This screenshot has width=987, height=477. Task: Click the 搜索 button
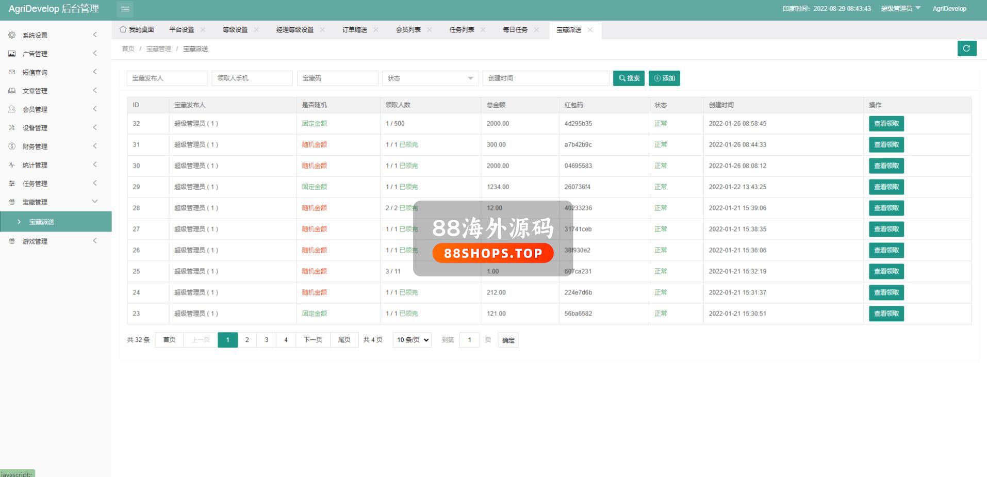pyautogui.click(x=629, y=78)
